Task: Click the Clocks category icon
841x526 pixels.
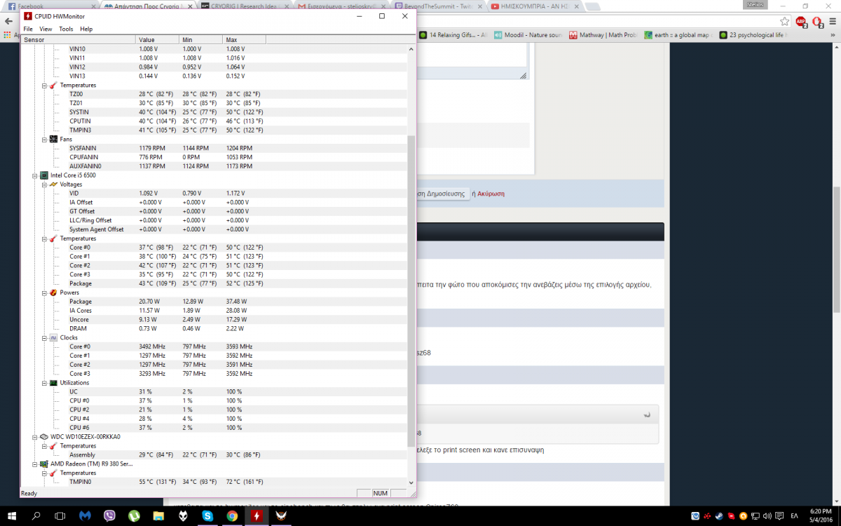Action: coord(53,337)
